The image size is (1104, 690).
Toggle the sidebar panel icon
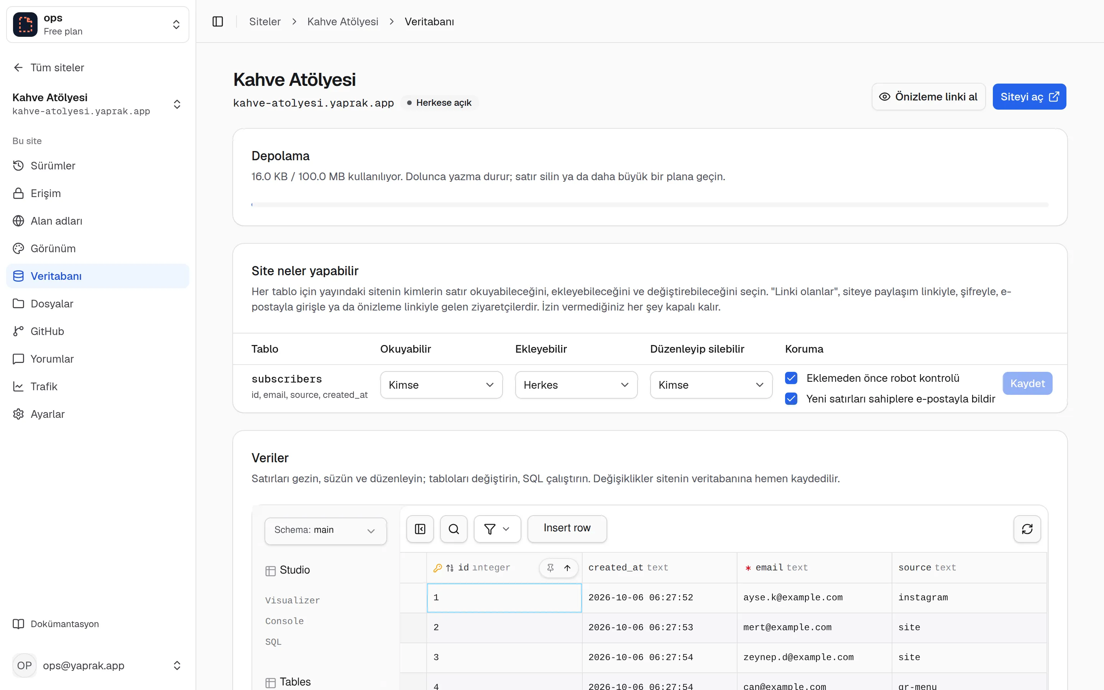(218, 21)
